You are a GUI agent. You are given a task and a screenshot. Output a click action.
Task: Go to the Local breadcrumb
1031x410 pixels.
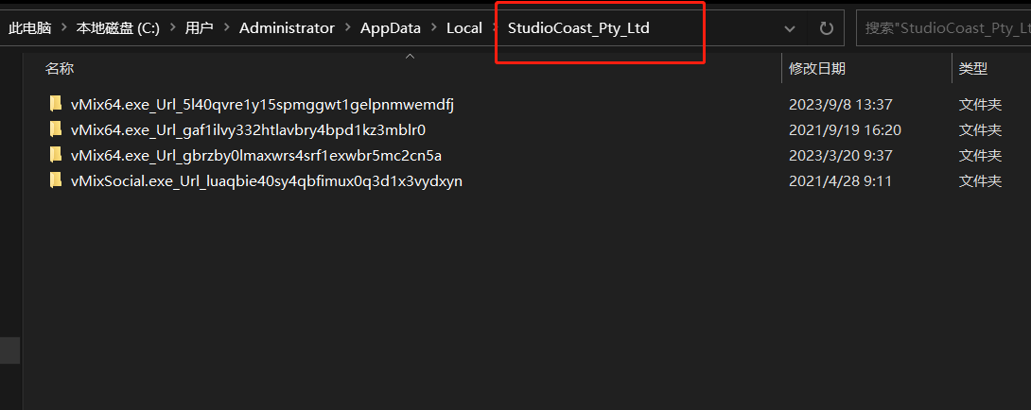click(x=464, y=28)
